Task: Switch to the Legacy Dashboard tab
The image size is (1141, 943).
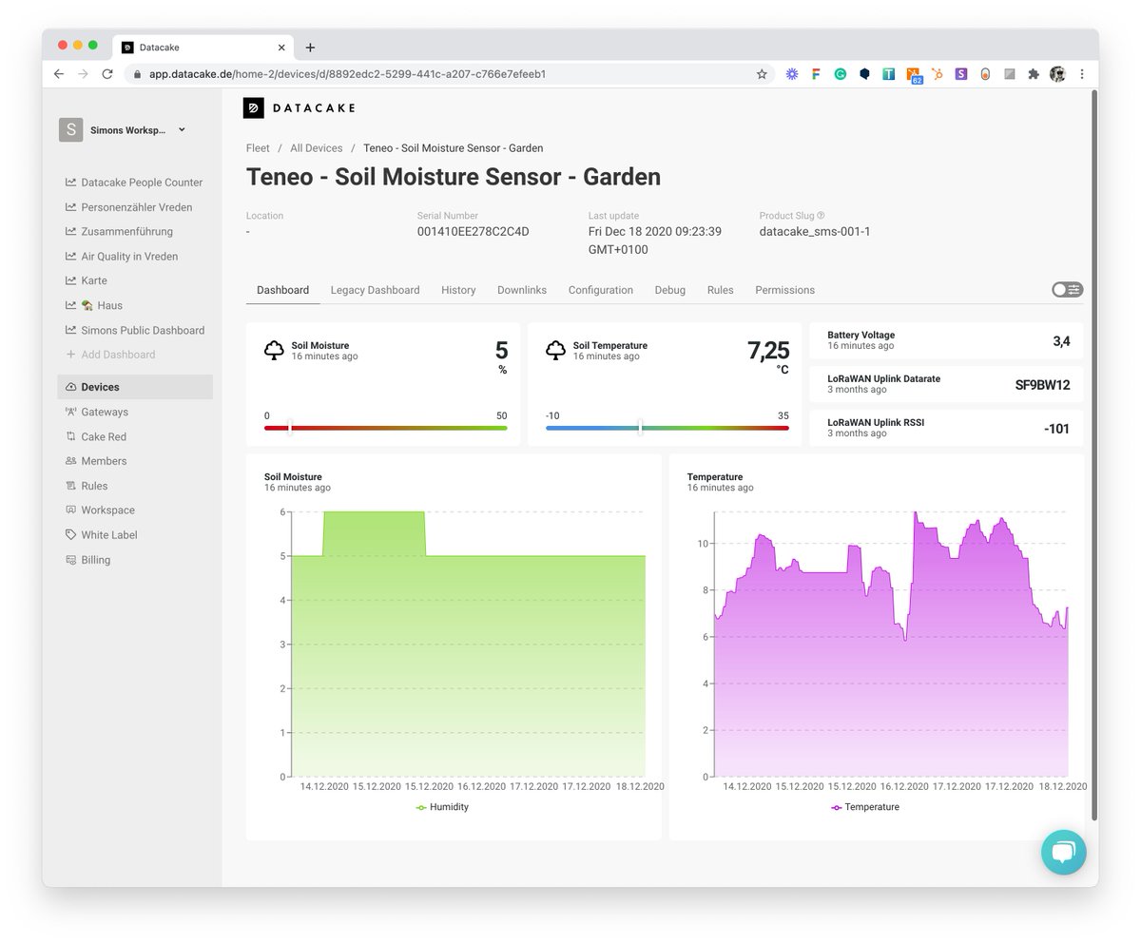Action: coord(375,290)
